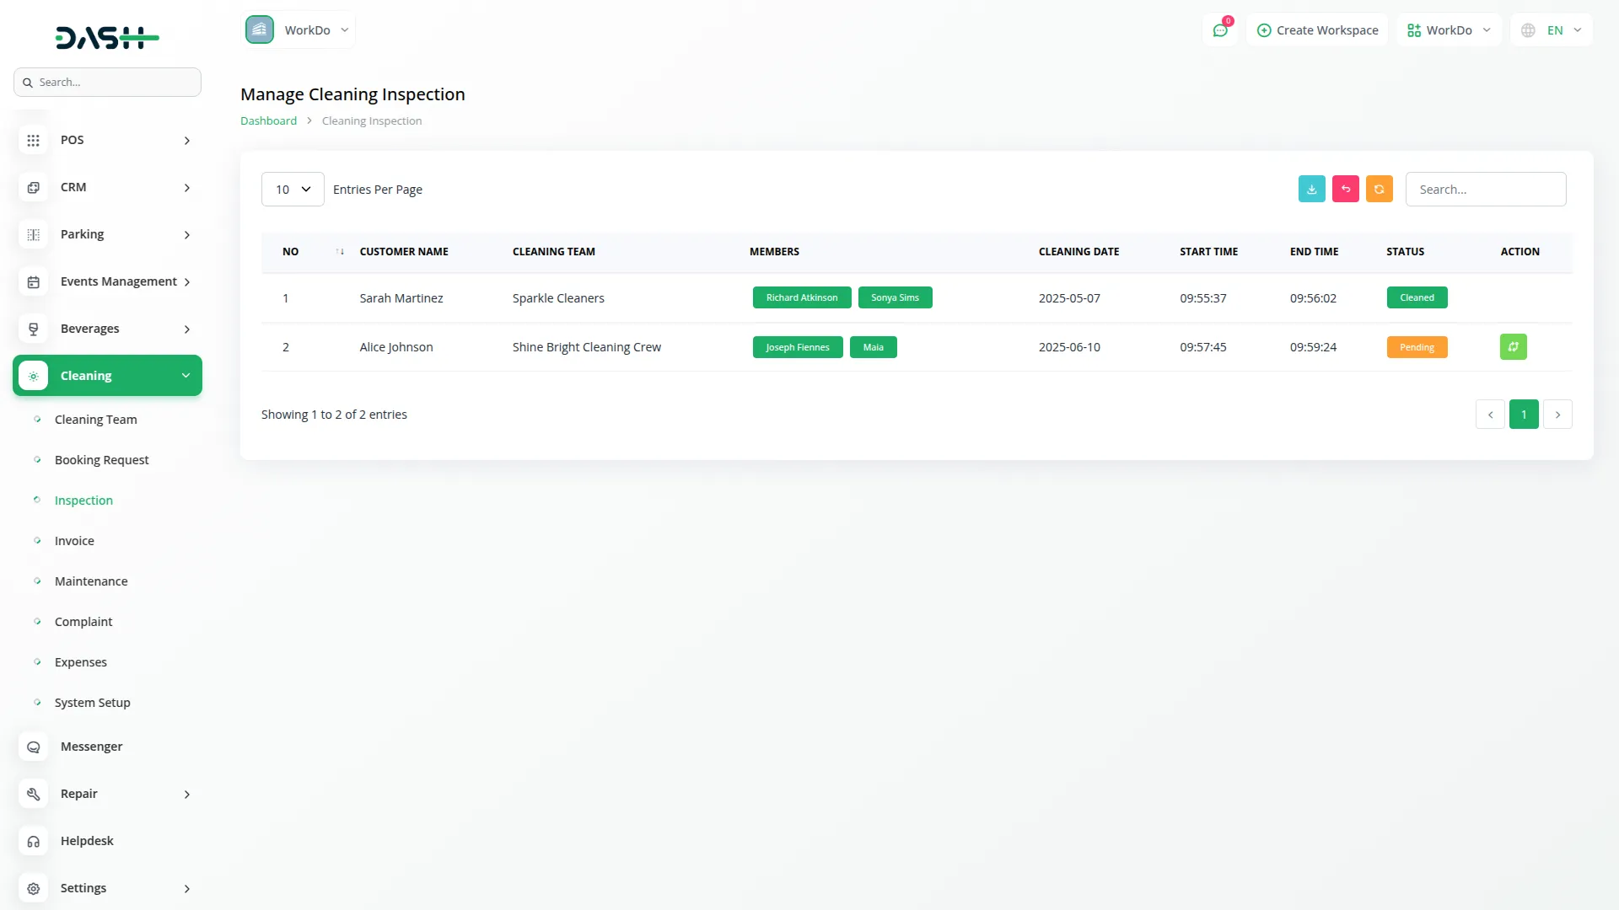Viewport: 1619px width, 910px height.
Task: Open the Booking Request submenu item
Action: (x=101, y=460)
